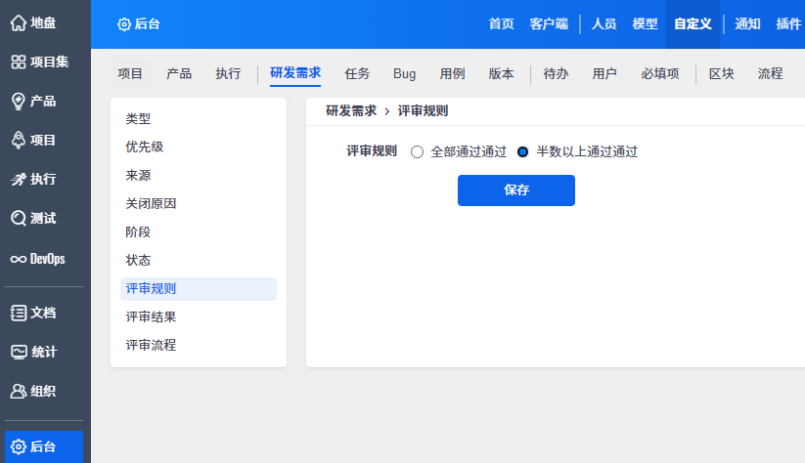Open 产品 lightbulb icon in sidebar

coord(18,101)
